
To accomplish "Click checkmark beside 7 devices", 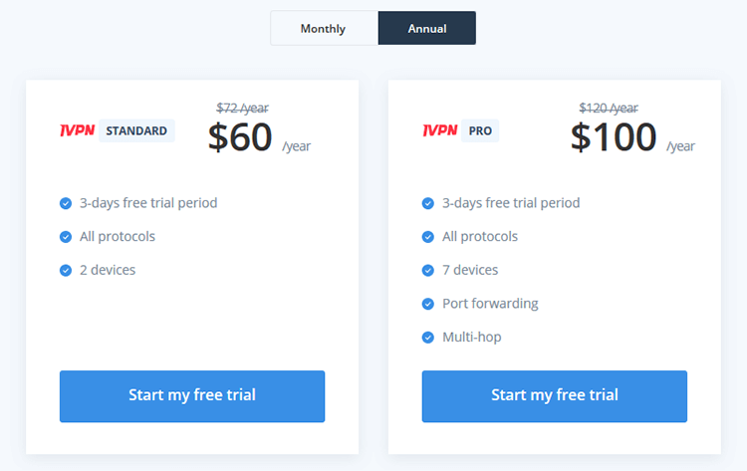I will [x=428, y=271].
